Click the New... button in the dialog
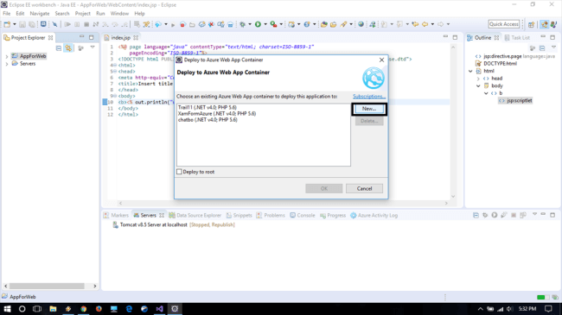Image resolution: width=562 pixels, height=315 pixels. 369,109
